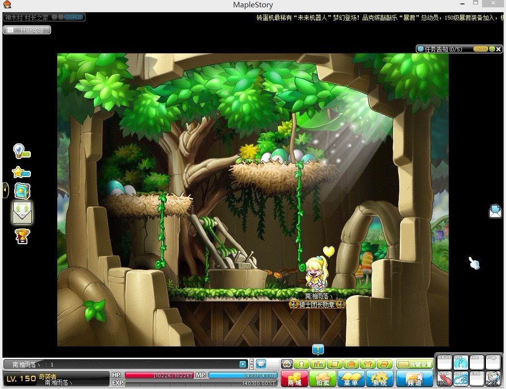Viewport: 506px width, 389px height.
Task: Open the 菜单 menu
Action: (351, 379)
